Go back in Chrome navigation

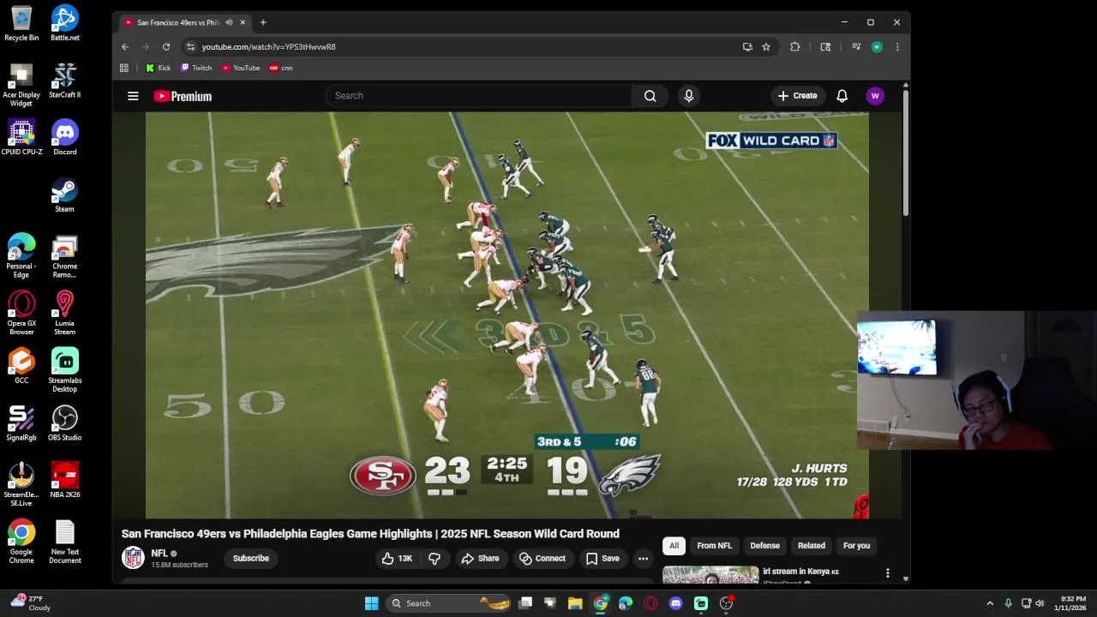click(125, 47)
